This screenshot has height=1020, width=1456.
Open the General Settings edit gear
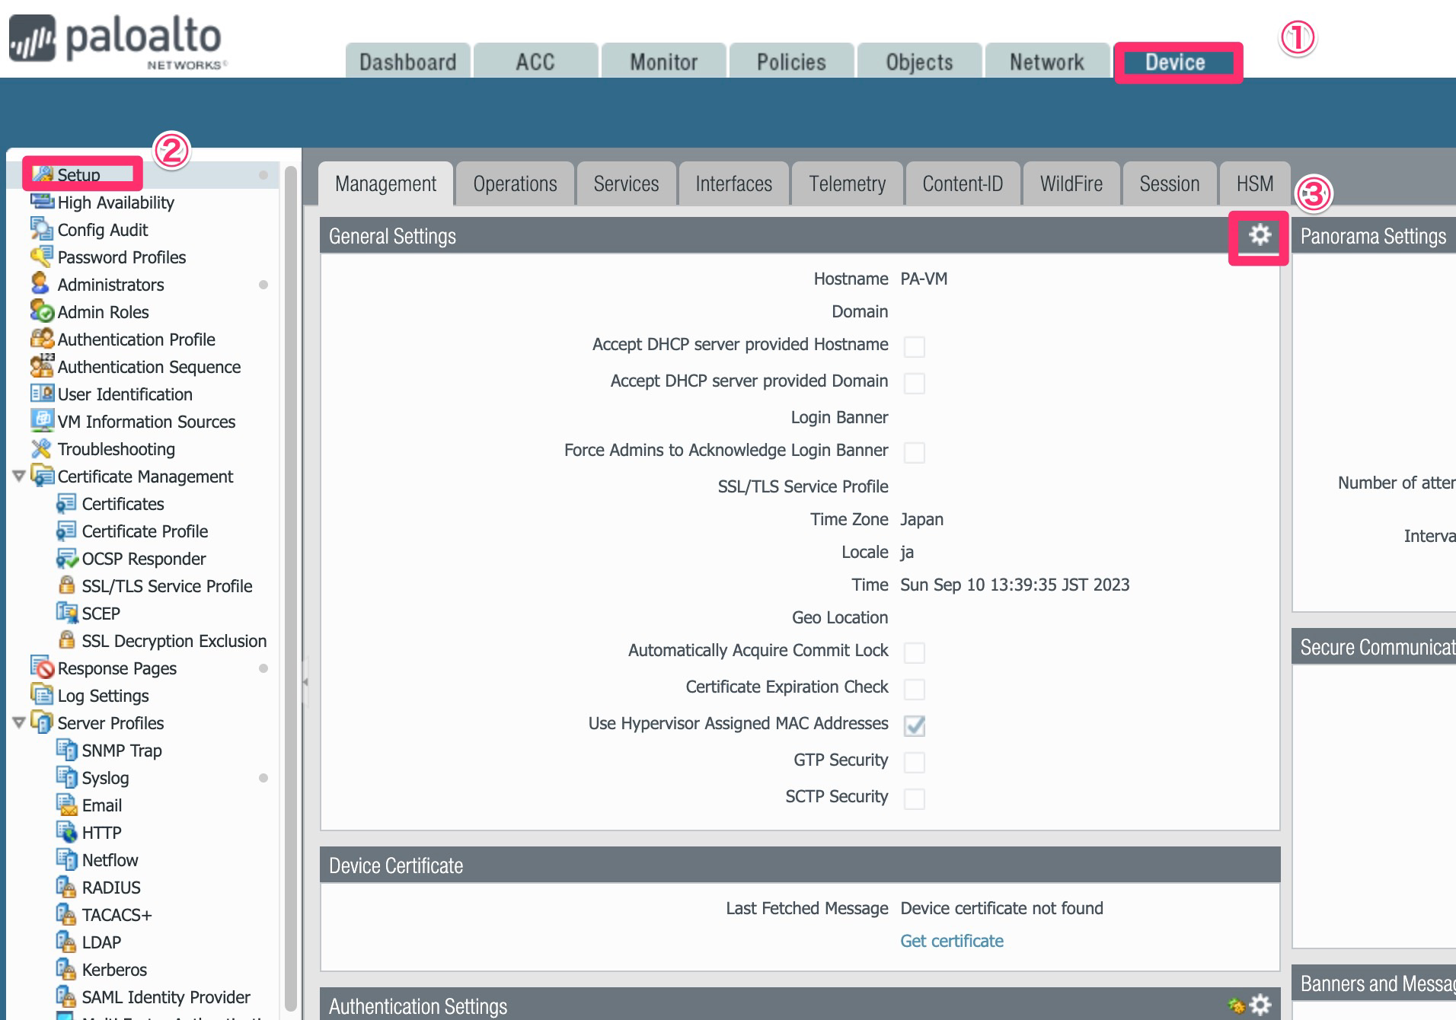click(x=1260, y=236)
